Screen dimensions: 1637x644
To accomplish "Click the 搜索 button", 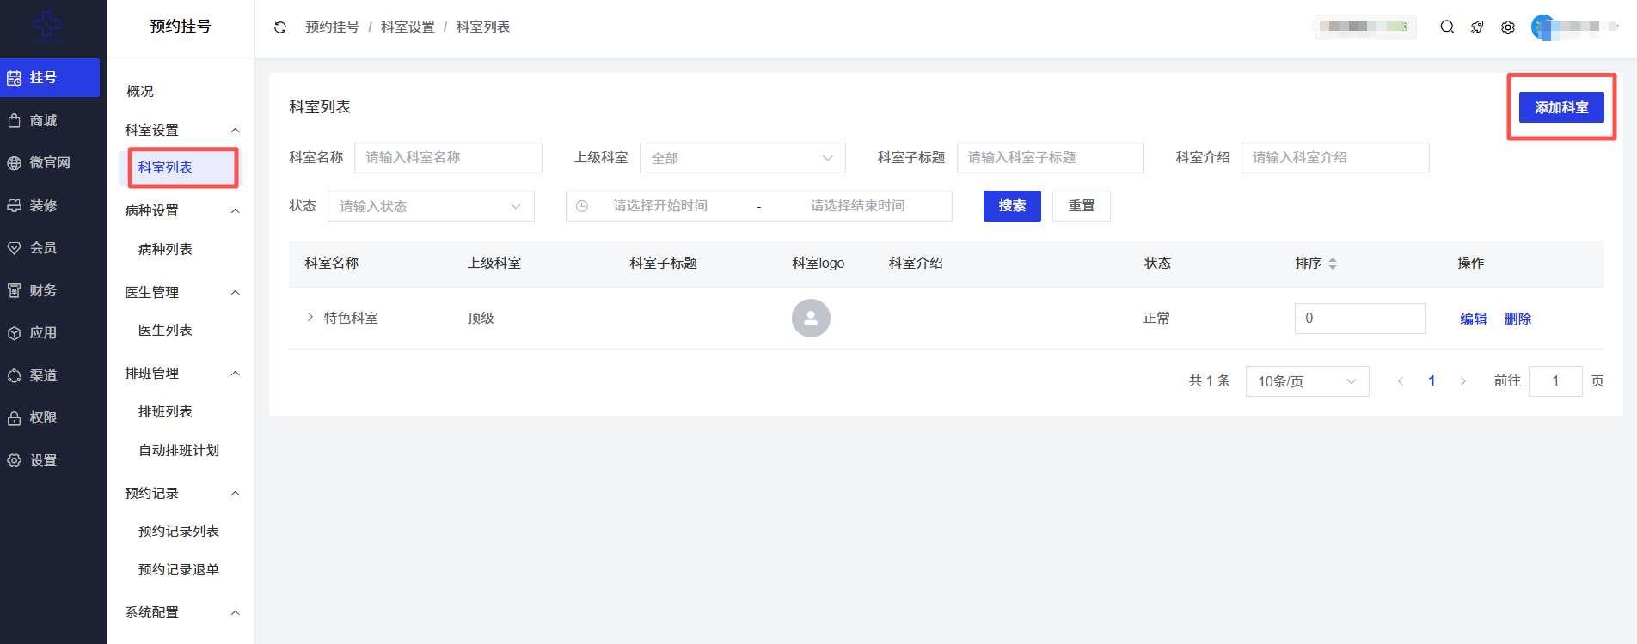I will tap(1012, 206).
